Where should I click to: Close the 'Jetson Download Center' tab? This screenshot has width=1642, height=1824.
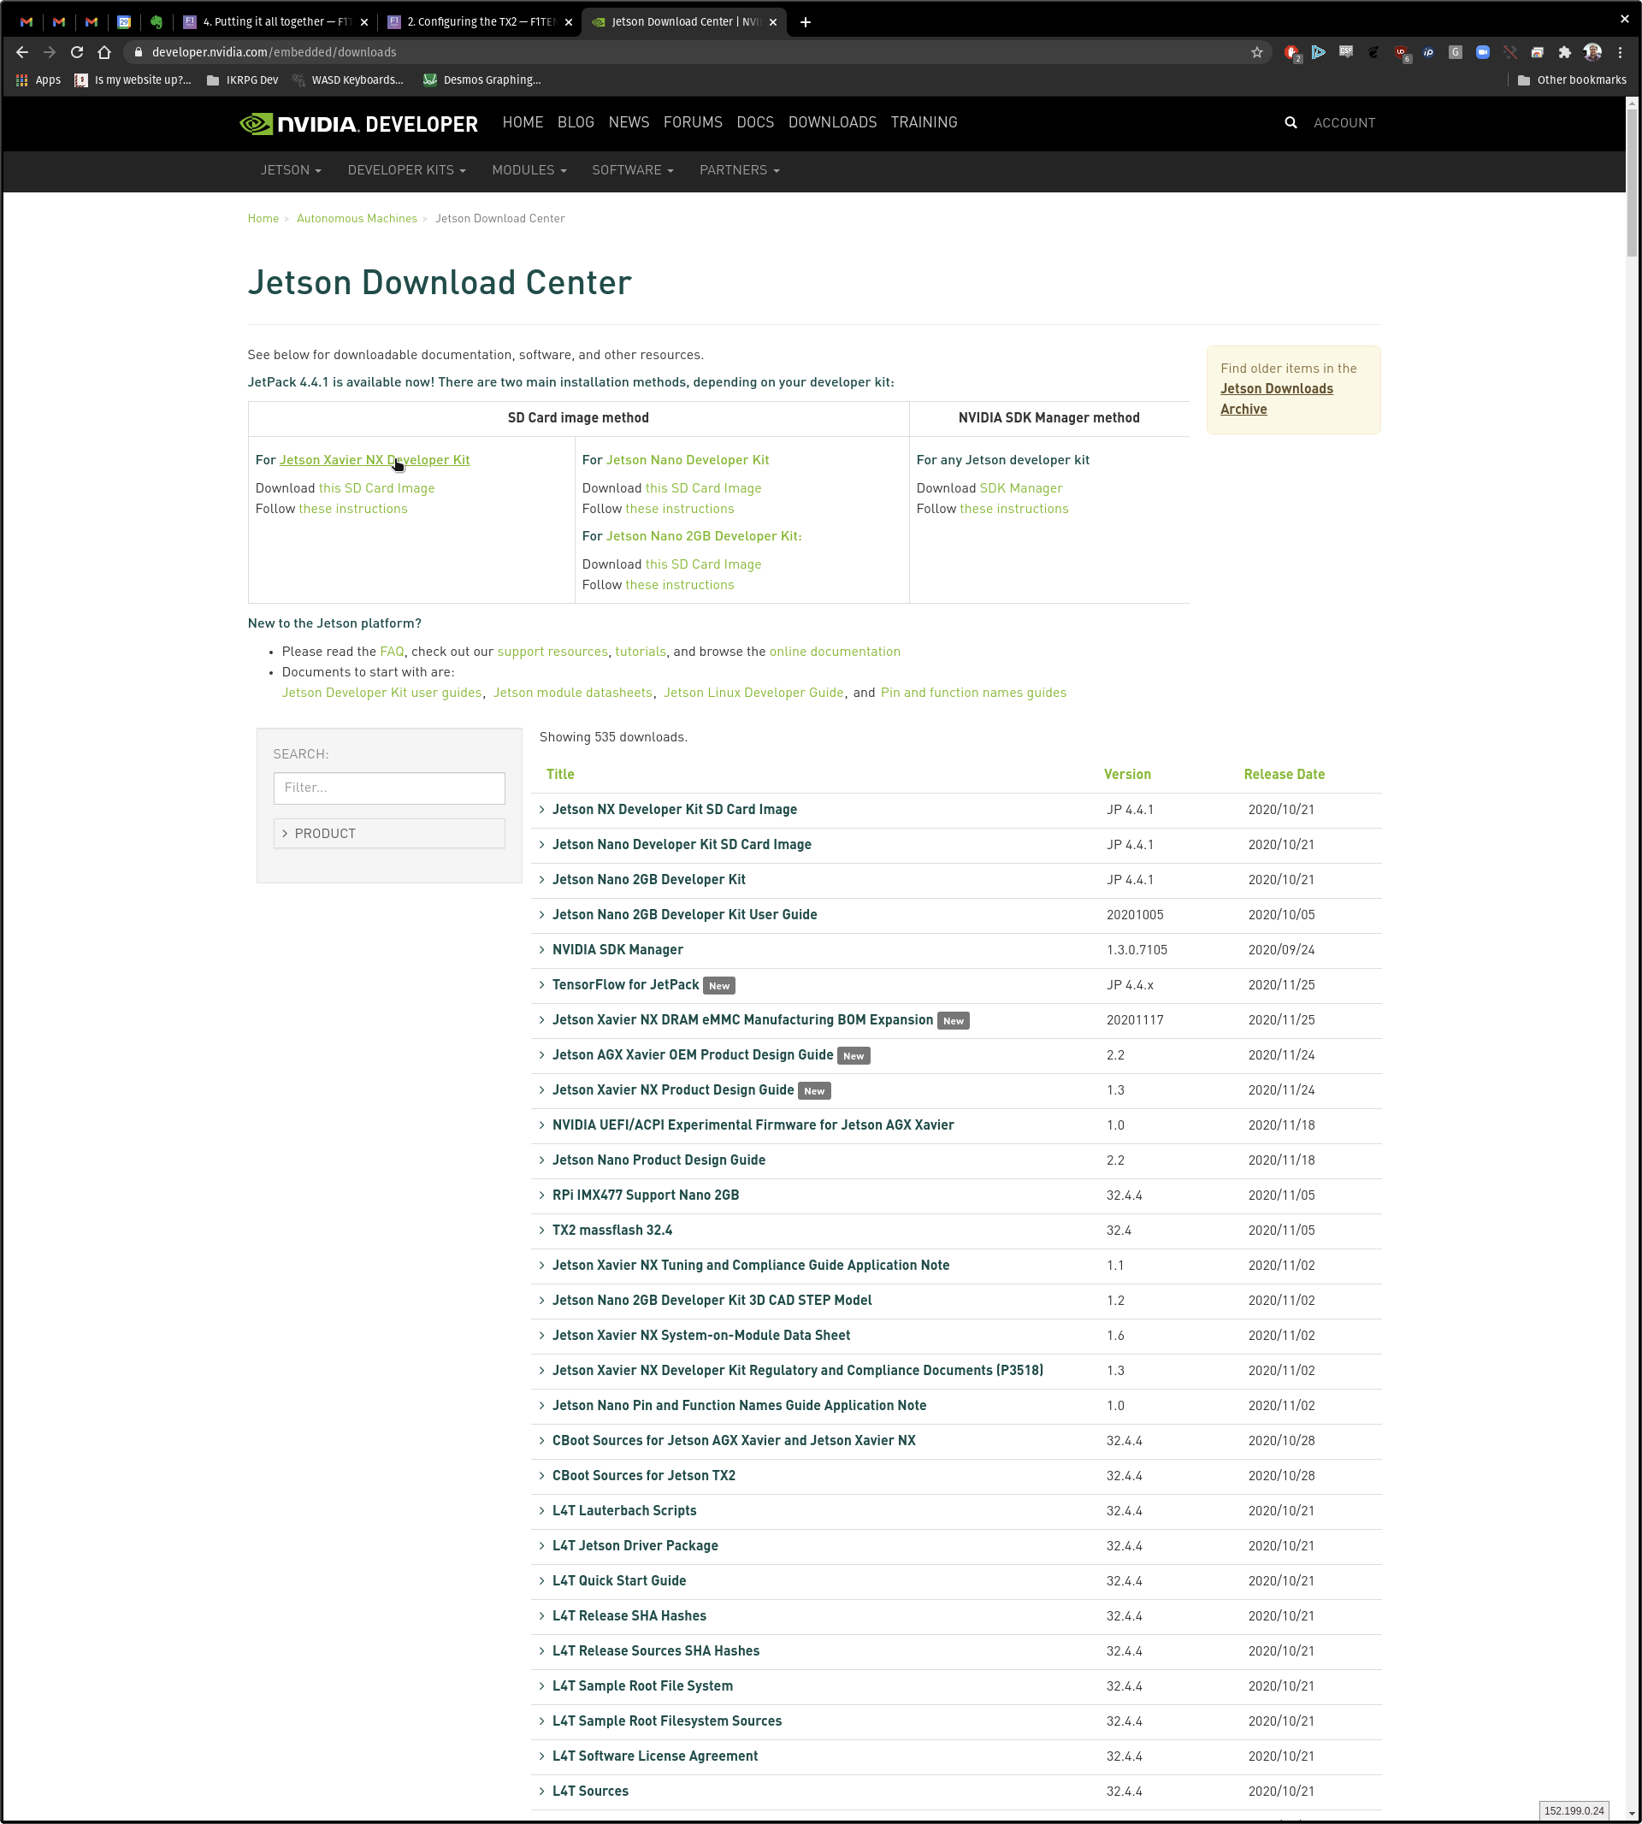click(x=772, y=21)
